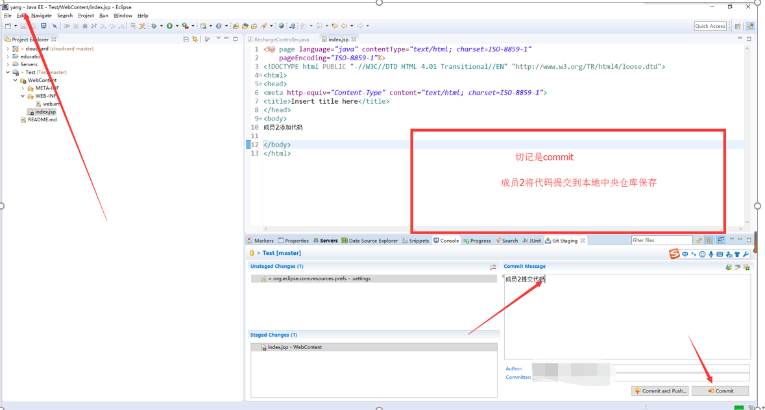Toggle Git Staging column layout icon
The height and width of the screenshot is (410, 765).
(721, 240)
